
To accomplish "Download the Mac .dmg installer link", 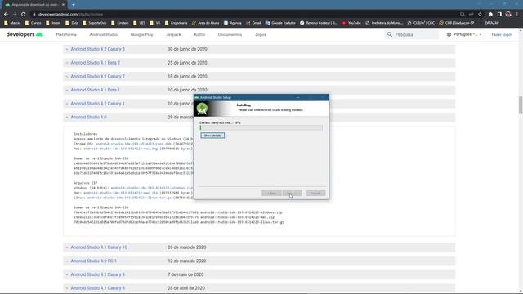I will (120, 149).
